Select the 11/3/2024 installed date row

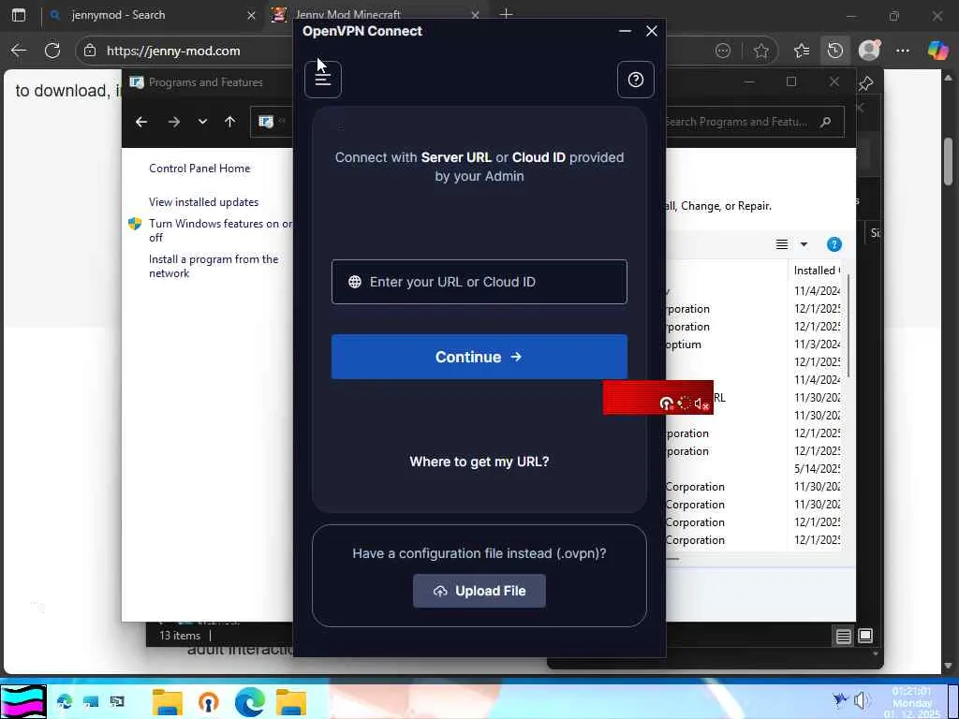pyautogui.click(x=817, y=345)
